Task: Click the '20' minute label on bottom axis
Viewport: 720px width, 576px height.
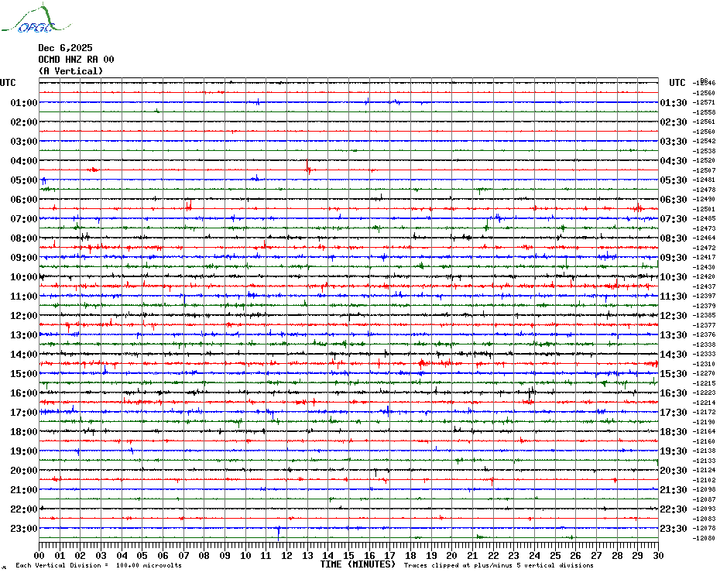Action: (x=452, y=556)
